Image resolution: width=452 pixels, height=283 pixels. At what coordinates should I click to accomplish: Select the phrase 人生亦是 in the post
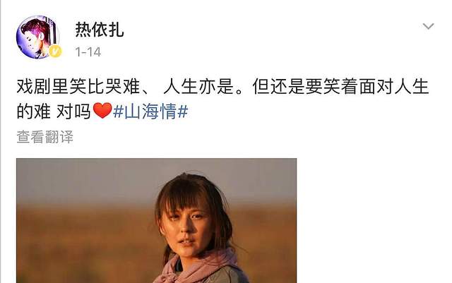pos(198,87)
